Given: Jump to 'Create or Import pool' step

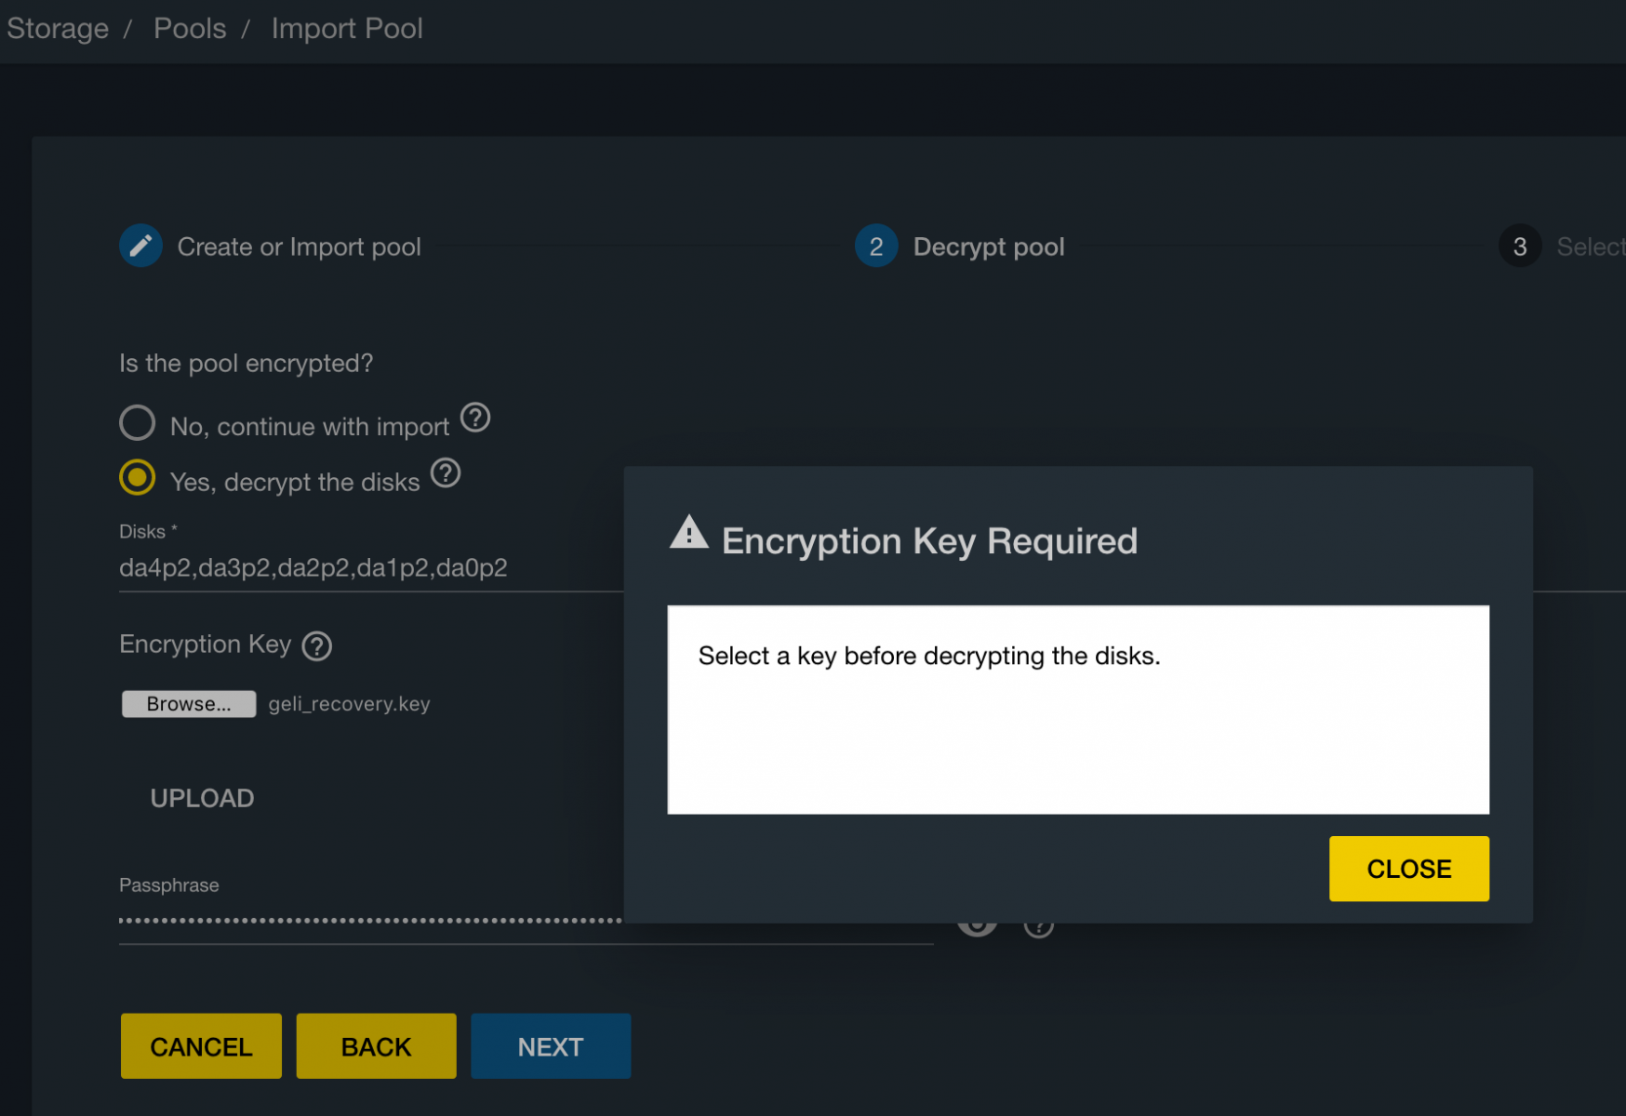Looking at the screenshot, I should coord(299,247).
